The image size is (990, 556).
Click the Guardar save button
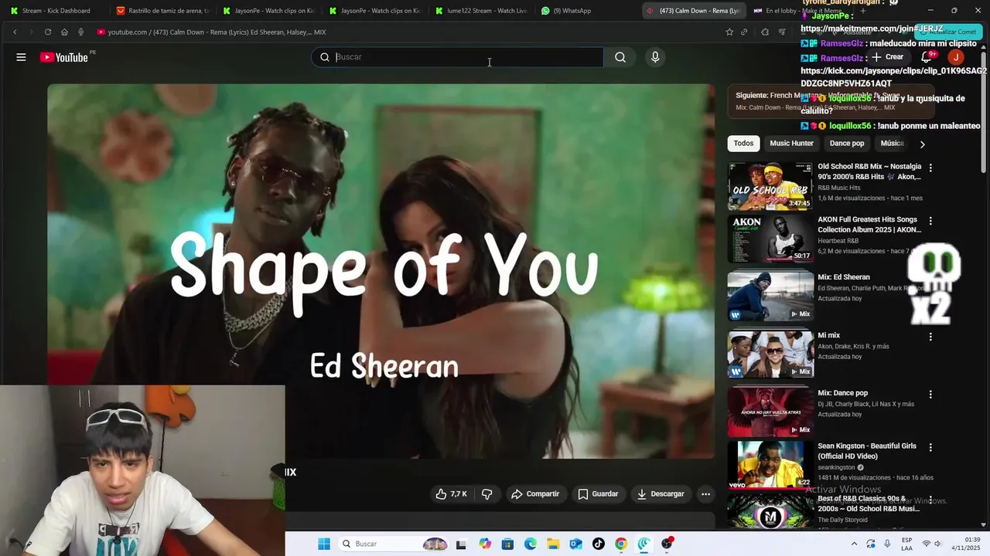click(x=598, y=494)
